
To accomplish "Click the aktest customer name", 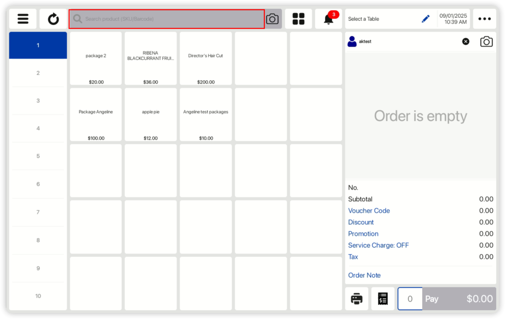I will click(x=365, y=41).
